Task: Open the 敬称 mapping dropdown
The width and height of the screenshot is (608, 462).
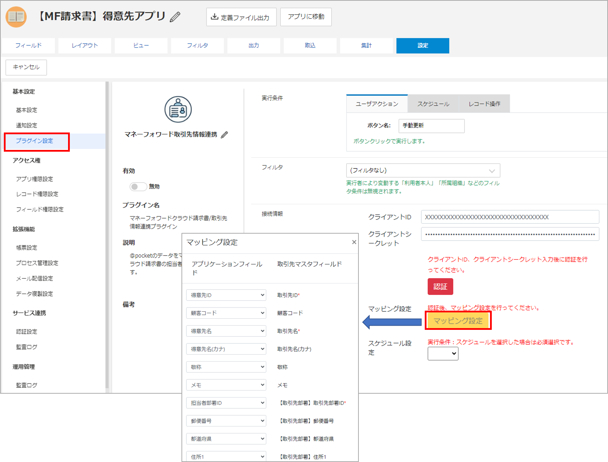Action: (x=226, y=367)
